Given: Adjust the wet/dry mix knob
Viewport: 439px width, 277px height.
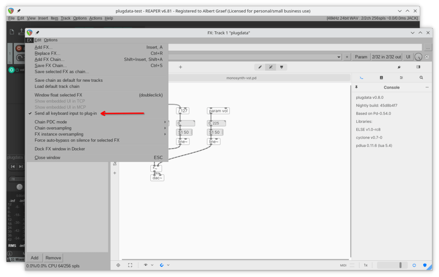Looking at the screenshot, I should [x=419, y=57].
